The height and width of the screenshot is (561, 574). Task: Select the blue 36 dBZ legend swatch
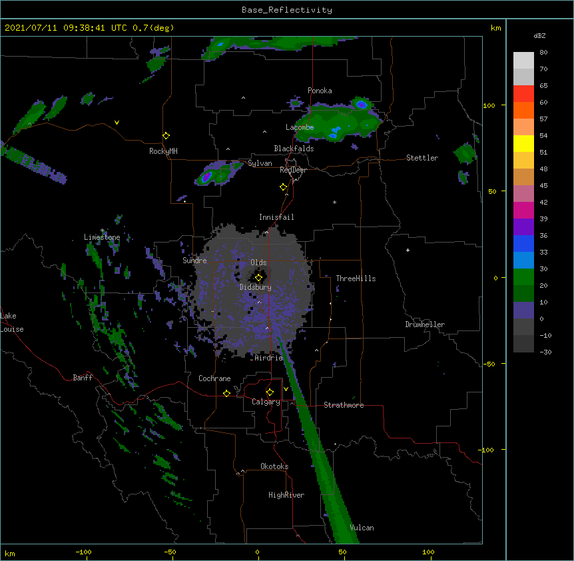point(523,243)
